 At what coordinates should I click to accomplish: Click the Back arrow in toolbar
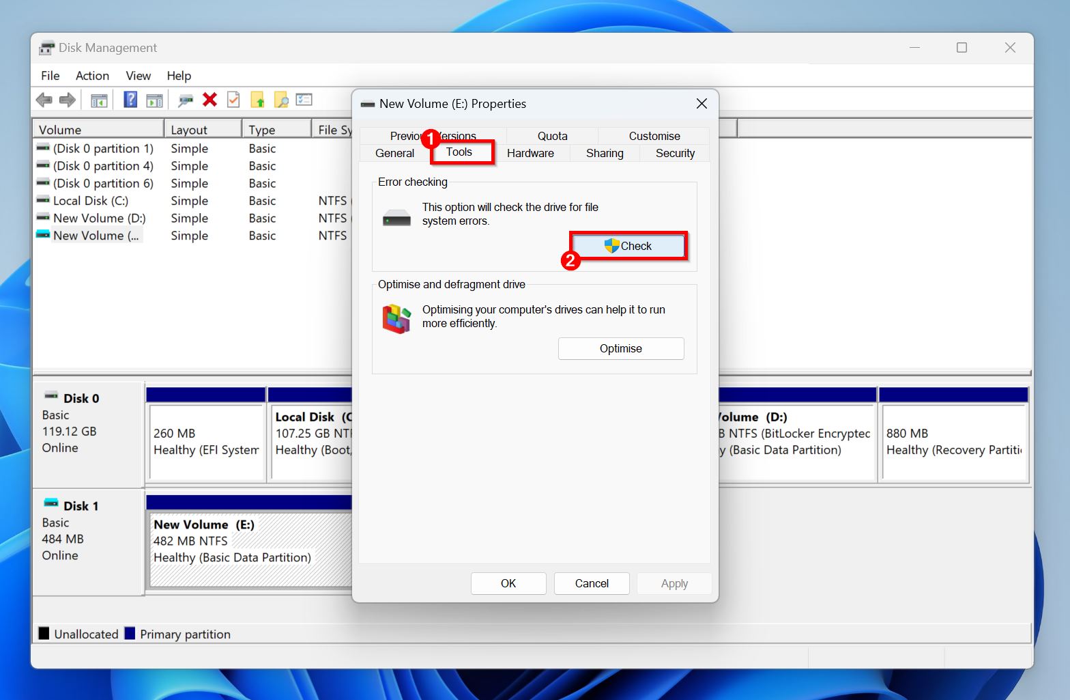point(44,100)
